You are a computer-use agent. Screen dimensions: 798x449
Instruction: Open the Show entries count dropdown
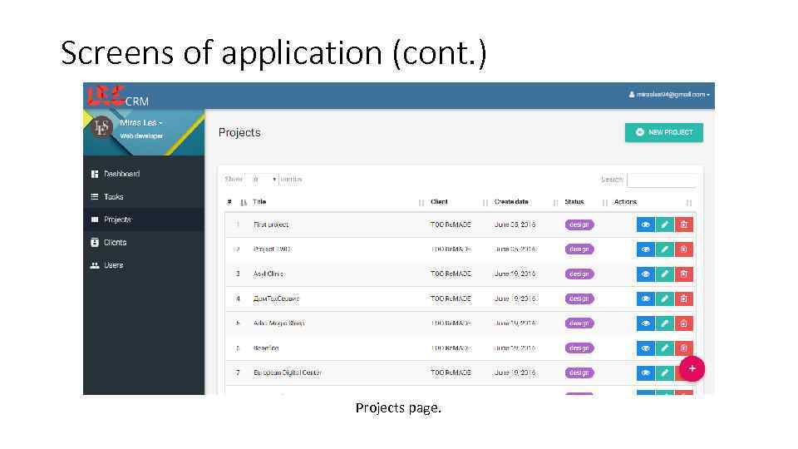coord(264,179)
